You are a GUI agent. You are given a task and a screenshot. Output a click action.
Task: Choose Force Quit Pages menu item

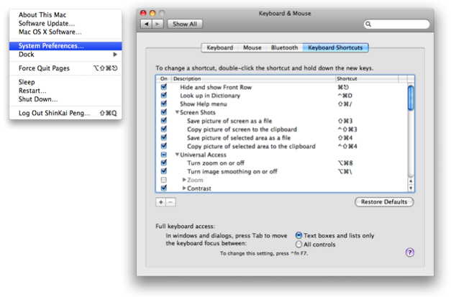[x=65, y=68]
